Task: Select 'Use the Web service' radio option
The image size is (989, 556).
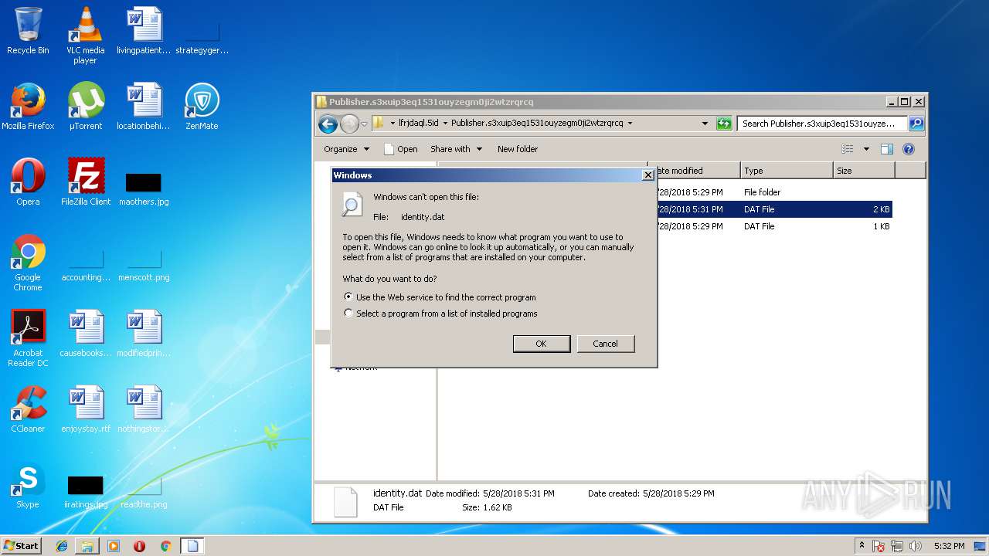Action: click(x=349, y=297)
